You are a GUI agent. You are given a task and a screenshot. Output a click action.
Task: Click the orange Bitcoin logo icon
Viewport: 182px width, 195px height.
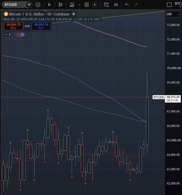pos(6,14)
